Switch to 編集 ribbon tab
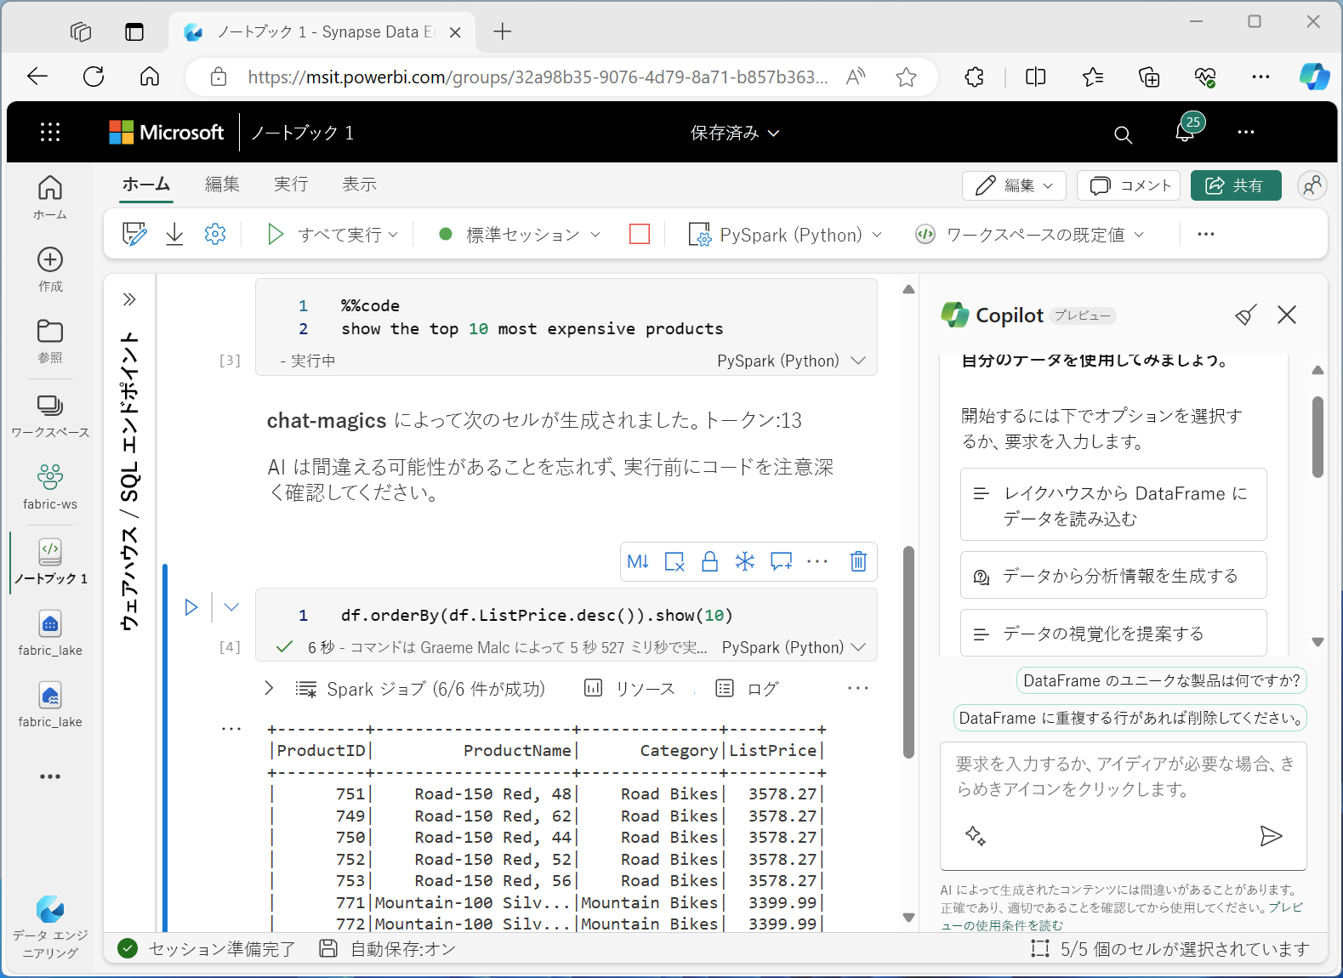This screenshot has height=978, width=1343. [x=222, y=184]
